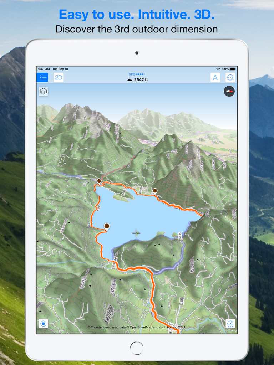Select the brown waypoint pin on west shore
This screenshot has height=365, width=274.
point(107,227)
